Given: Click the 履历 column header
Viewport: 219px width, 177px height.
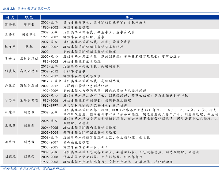Looking at the screenshot, I should (x=129, y=17).
